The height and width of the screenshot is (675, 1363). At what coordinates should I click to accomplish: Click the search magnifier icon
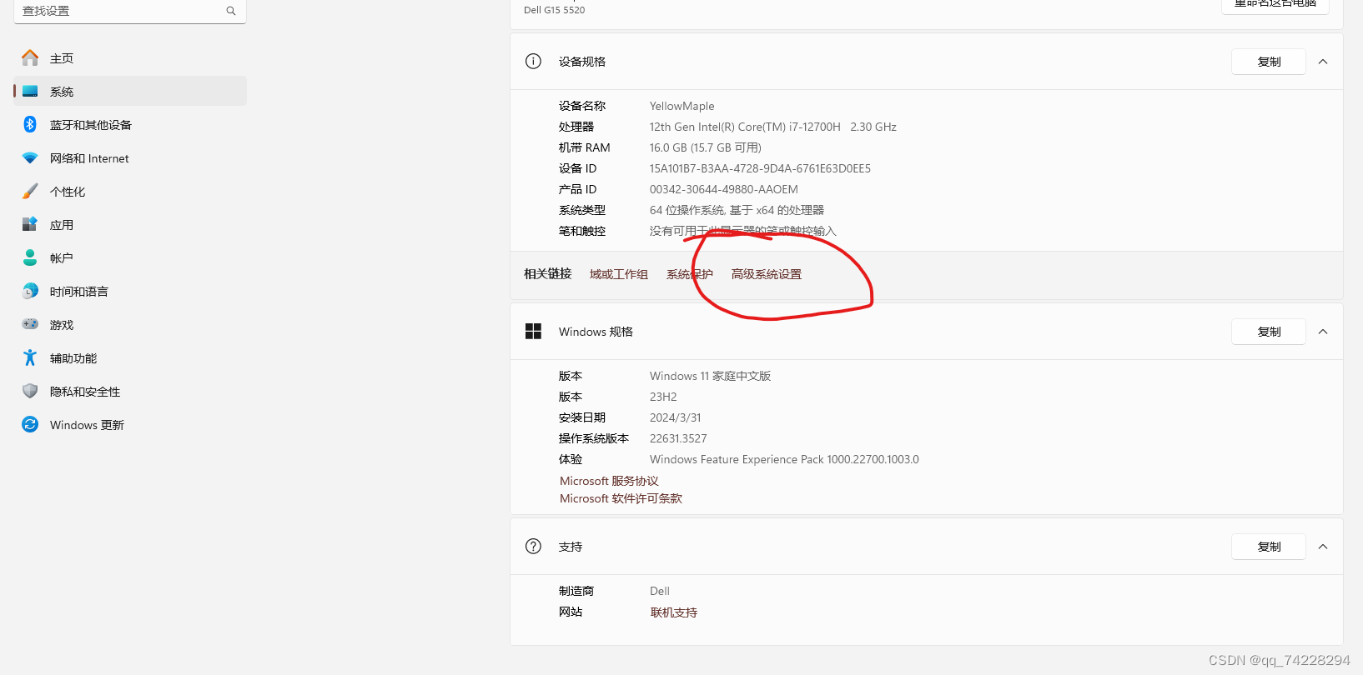coord(231,11)
